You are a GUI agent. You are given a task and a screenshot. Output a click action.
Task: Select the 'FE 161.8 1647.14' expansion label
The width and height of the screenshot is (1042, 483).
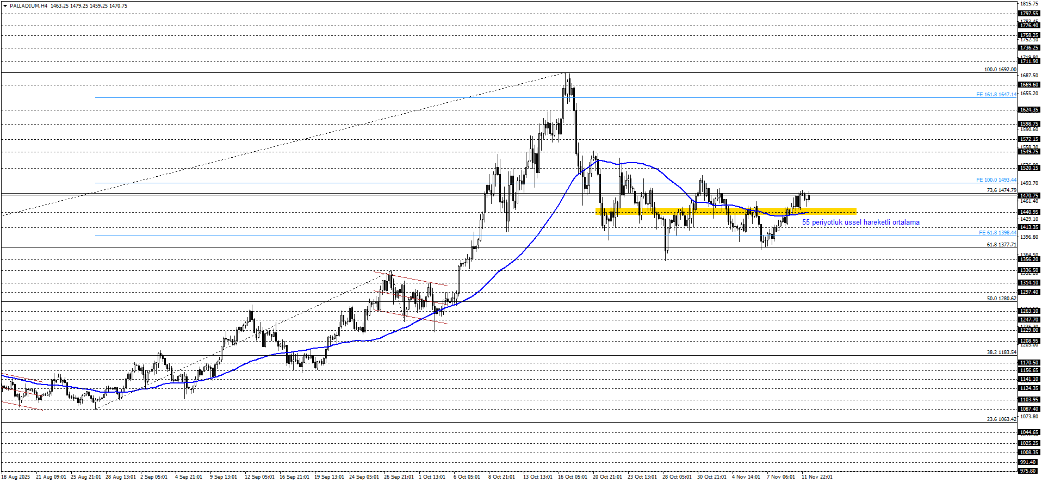pos(996,95)
